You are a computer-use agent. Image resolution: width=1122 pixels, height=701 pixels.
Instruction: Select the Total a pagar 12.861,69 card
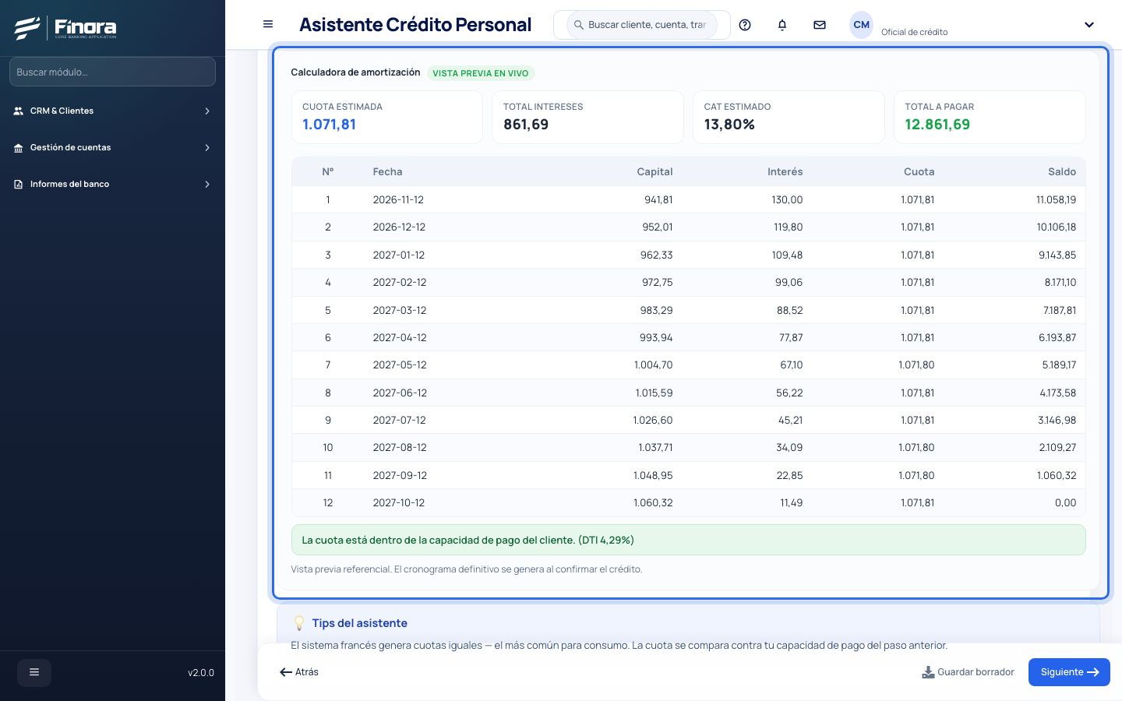point(990,118)
